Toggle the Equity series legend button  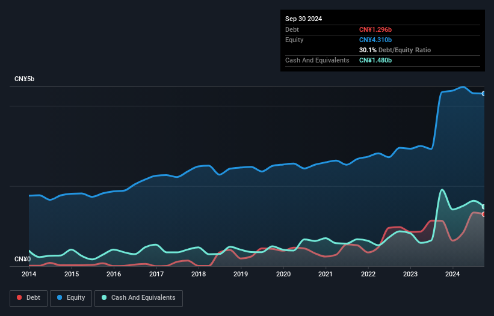71,298
